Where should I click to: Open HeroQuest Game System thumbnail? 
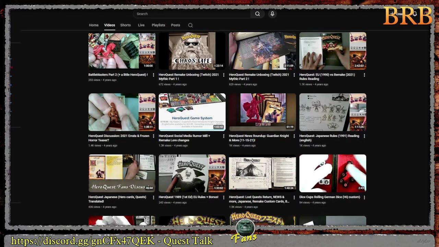click(x=192, y=112)
